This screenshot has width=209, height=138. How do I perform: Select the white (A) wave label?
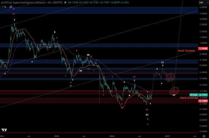[x=81, y=71]
